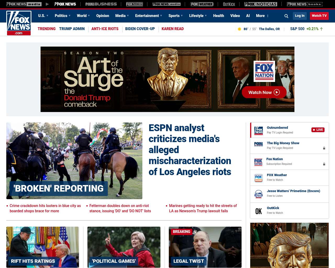Open the search magnifier icon
This screenshot has height=268, width=335.
click(x=286, y=16)
